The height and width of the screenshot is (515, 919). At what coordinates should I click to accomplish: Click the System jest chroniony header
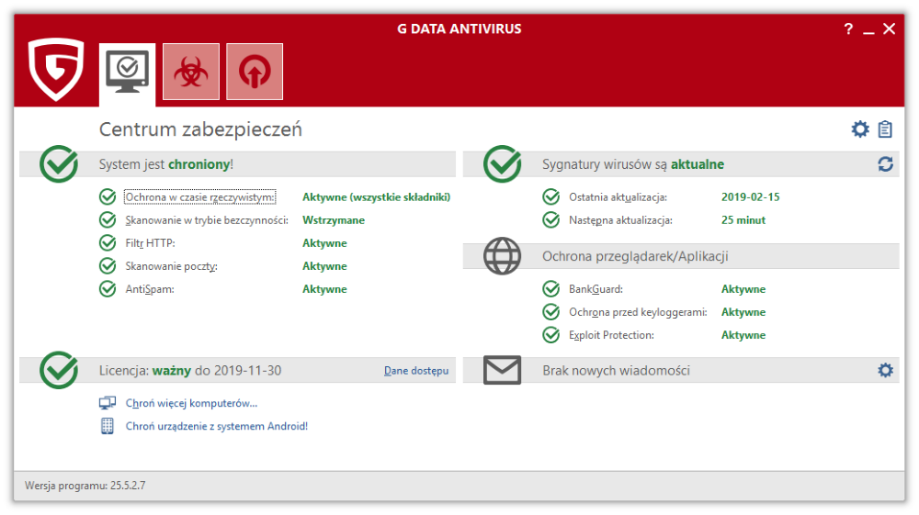click(x=165, y=164)
